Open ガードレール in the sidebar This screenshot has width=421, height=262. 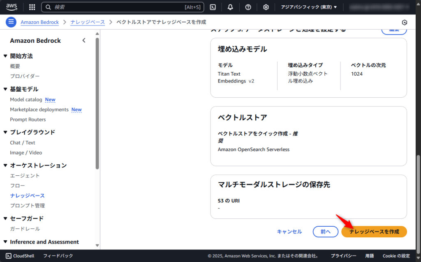[25, 229]
